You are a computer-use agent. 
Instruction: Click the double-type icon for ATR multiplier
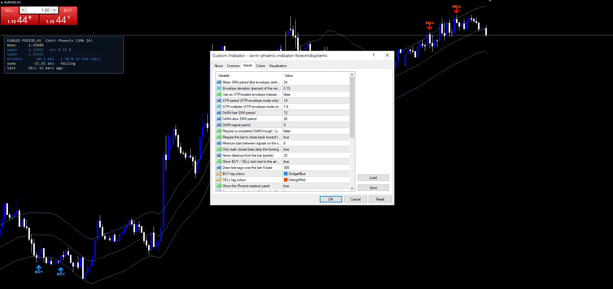pyautogui.click(x=219, y=107)
